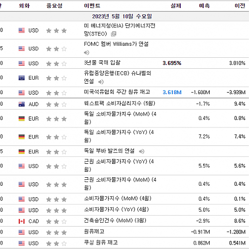Click the EU flag icon in ECB row

[21, 78]
